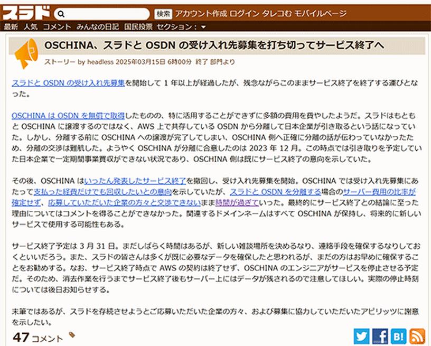The height and width of the screenshot is (346, 431).
Task: Open the 最新 menu item
Action: tap(11, 26)
